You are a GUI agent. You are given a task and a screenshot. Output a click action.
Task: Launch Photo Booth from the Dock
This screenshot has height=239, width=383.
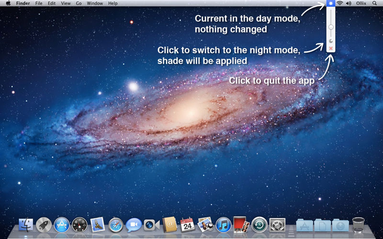pyautogui.click(x=241, y=225)
